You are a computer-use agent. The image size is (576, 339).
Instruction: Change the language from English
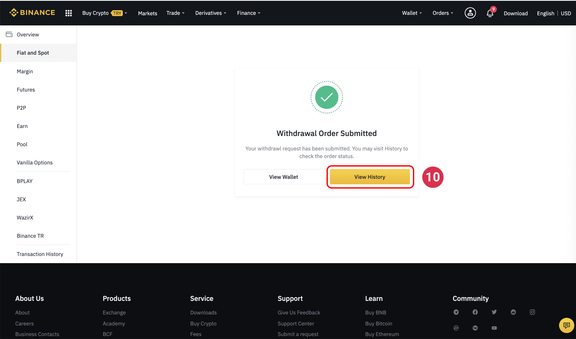click(546, 14)
